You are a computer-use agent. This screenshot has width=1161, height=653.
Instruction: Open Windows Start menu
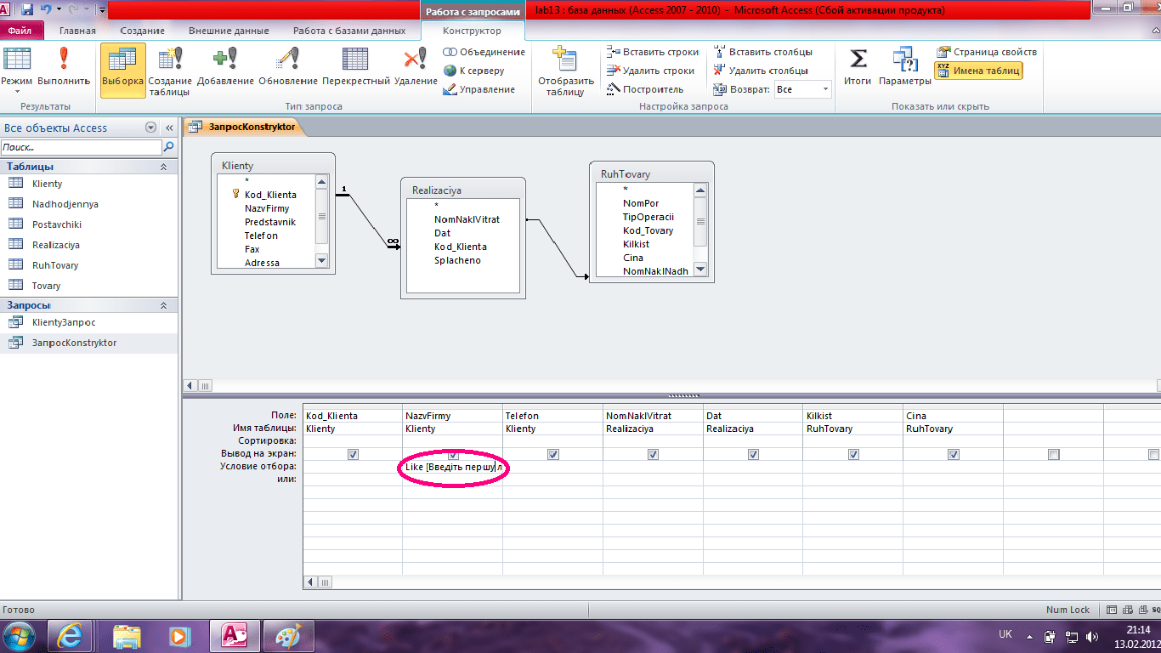[x=19, y=635]
